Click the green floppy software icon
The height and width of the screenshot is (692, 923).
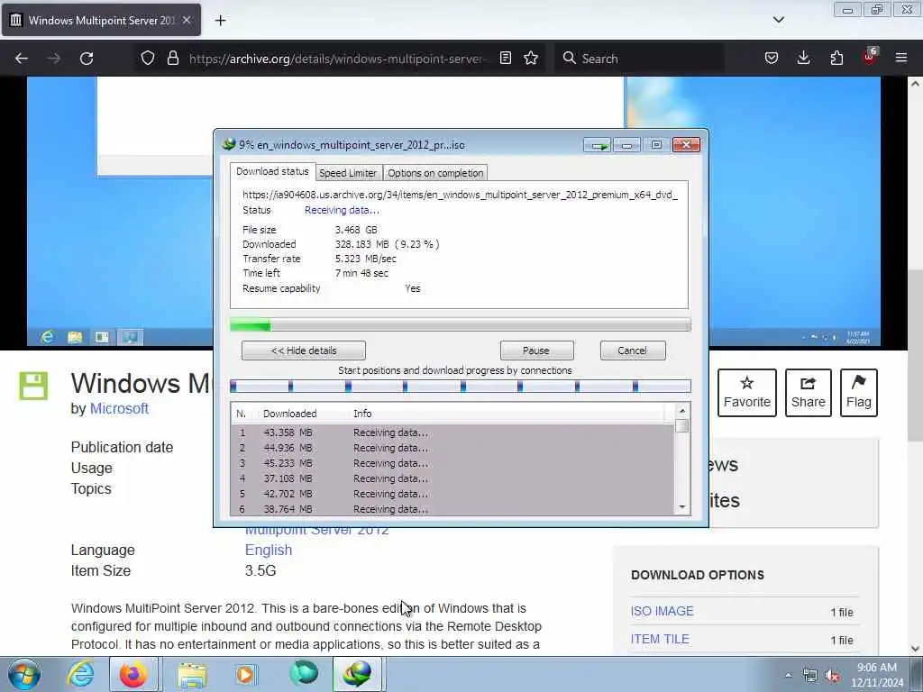click(x=33, y=386)
